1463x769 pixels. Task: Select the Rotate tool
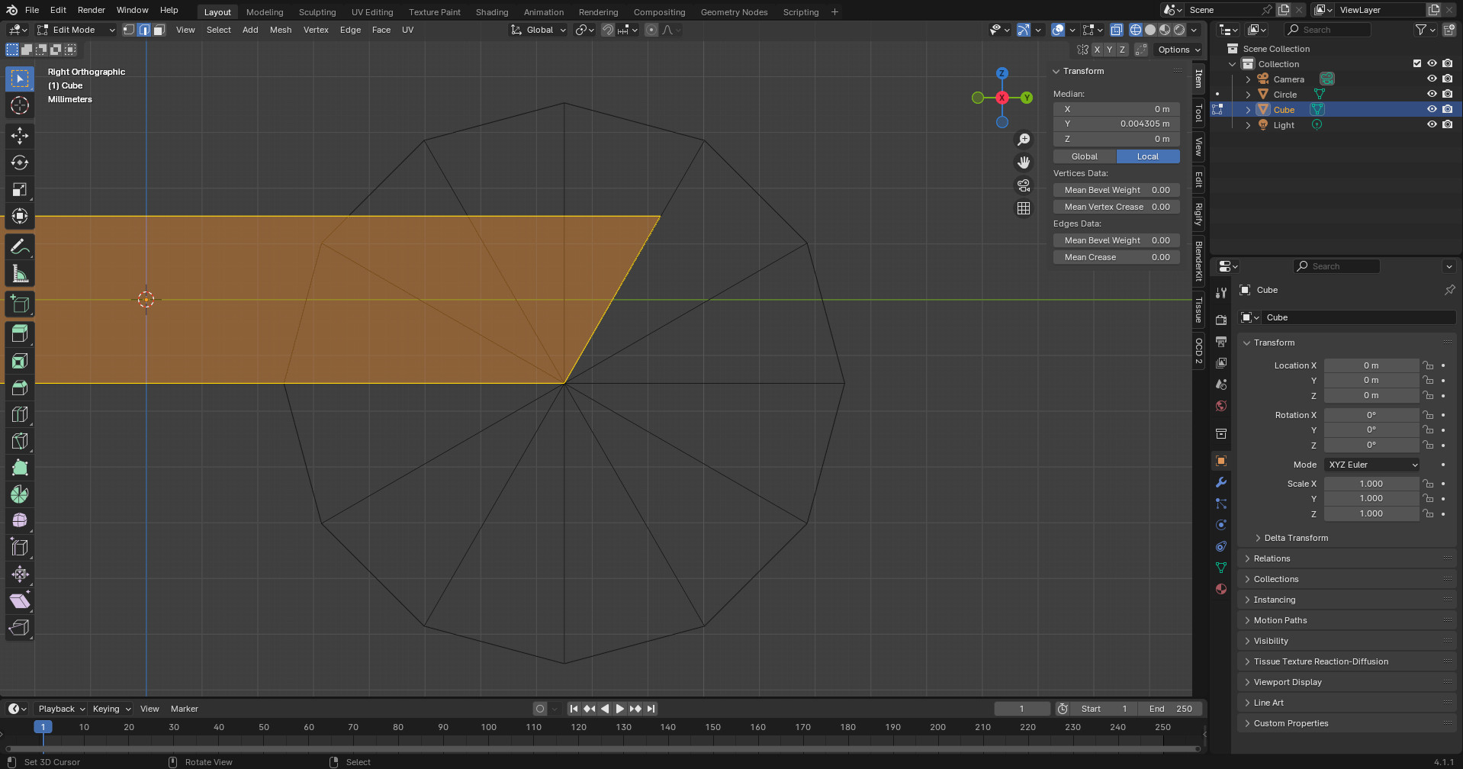point(20,162)
